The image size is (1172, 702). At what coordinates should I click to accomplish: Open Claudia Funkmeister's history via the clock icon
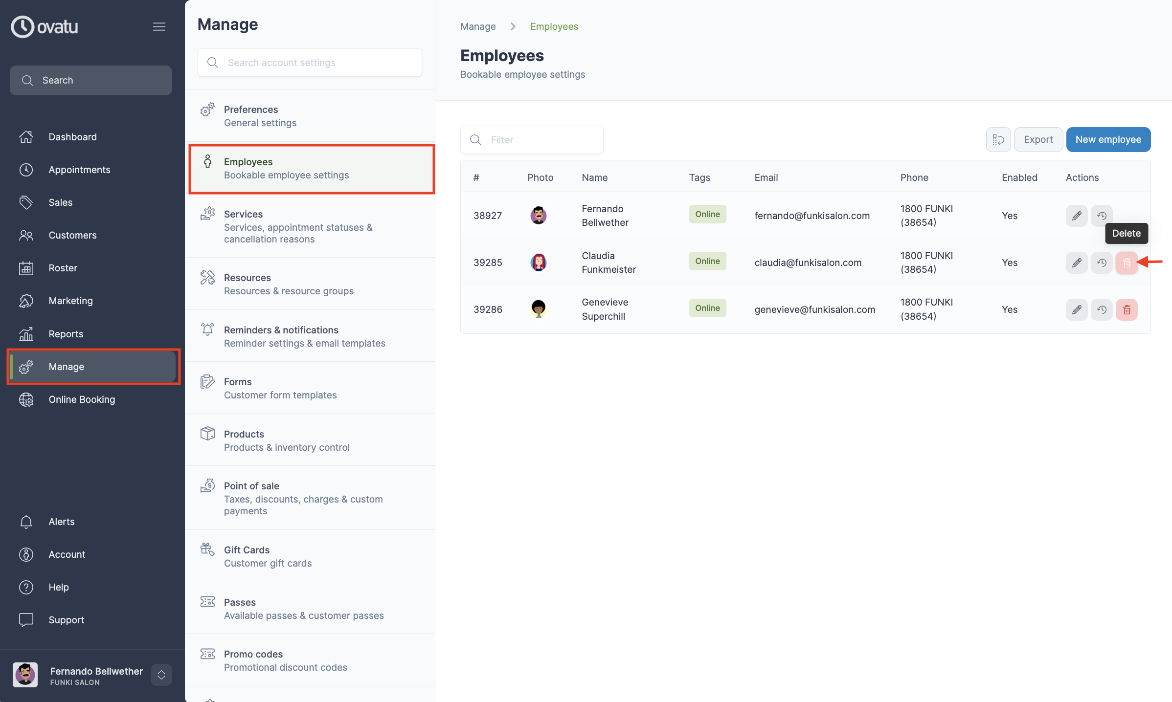pos(1102,263)
